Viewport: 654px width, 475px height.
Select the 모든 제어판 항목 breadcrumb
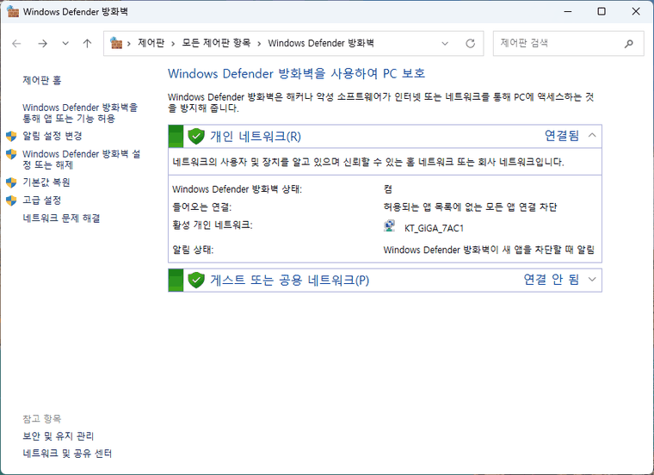[216, 43]
